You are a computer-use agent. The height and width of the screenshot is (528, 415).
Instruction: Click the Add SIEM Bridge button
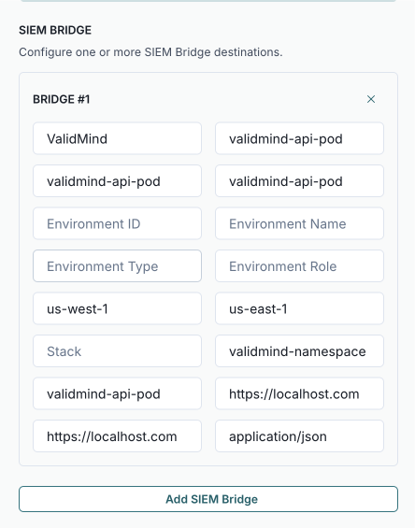[208, 499]
